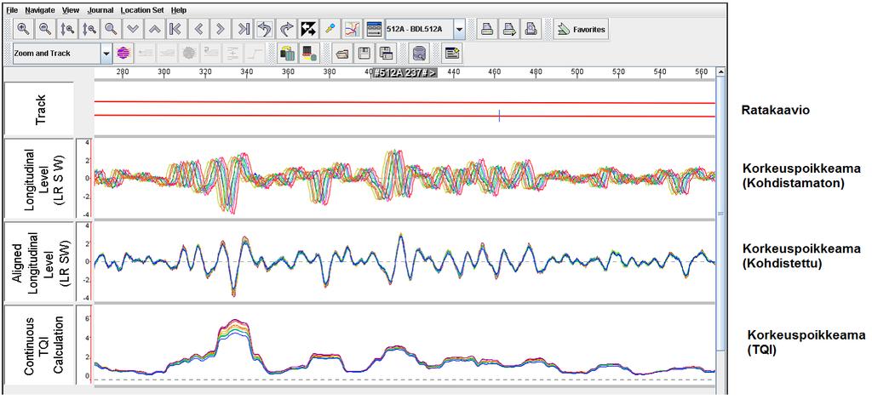This screenshot has height=411, width=872.
Task: Click the notes list edit icon
Action: click(x=451, y=54)
